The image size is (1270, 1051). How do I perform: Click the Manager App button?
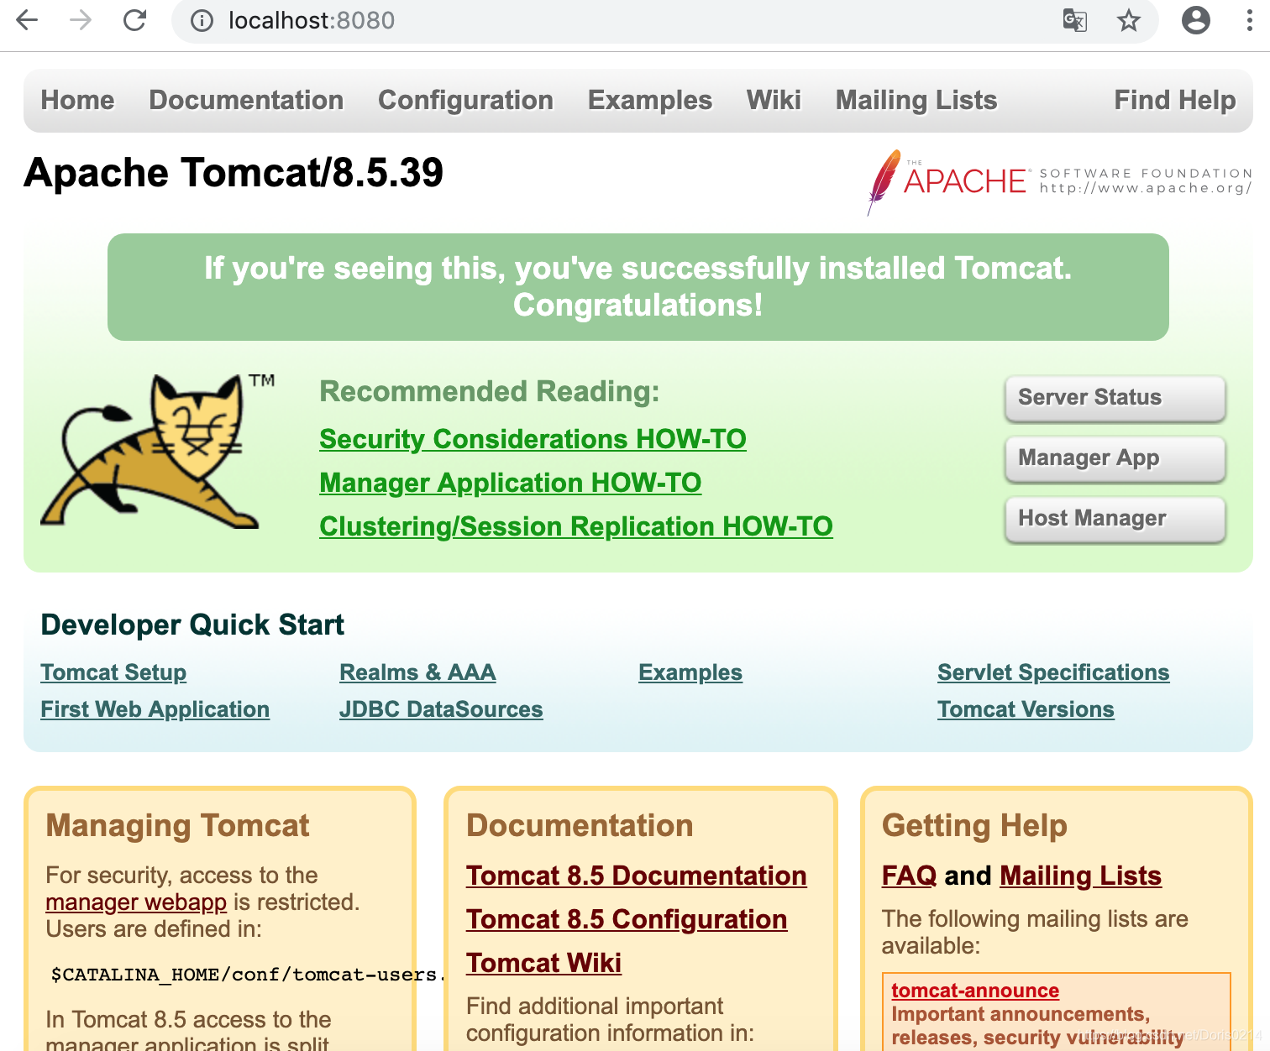tap(1115, 458)
